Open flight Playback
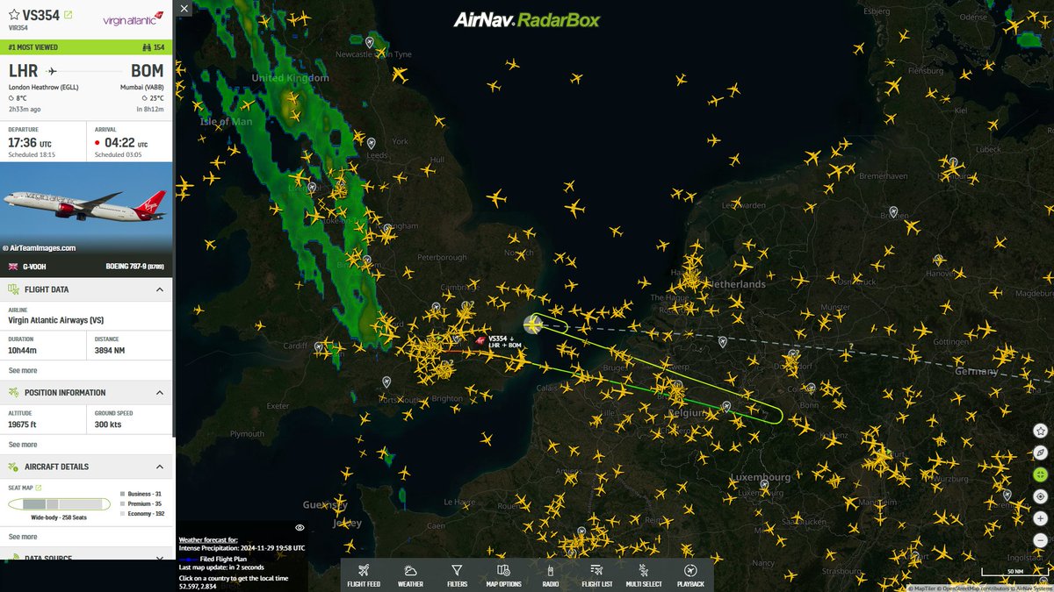1054x592 pixels. (690, 575)
